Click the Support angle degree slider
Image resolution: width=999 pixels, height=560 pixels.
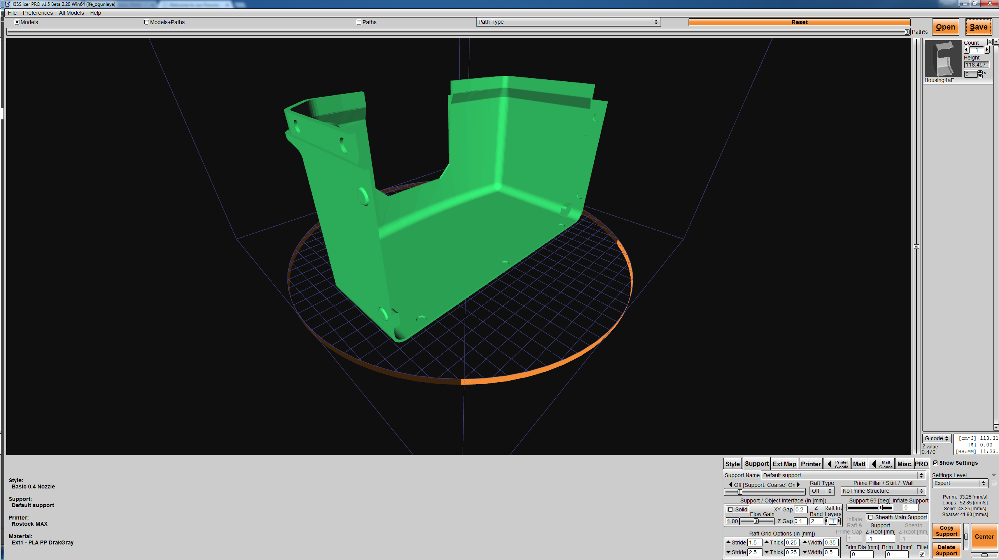(870, 508)
